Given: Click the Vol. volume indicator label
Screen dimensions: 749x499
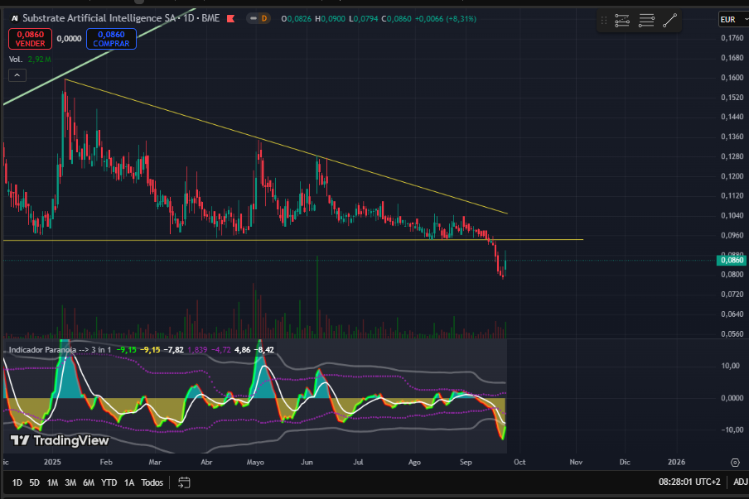Looking at the screenshot, I should point(16,60).
